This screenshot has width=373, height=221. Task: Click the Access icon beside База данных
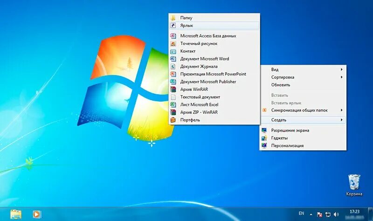(x=173, y=36)
